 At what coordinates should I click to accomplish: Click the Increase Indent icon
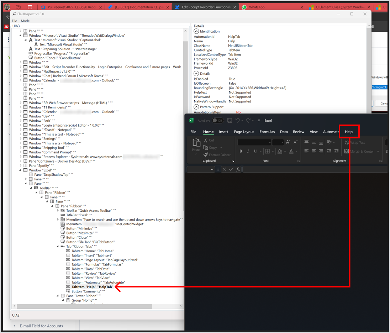[x=336, y=151]
